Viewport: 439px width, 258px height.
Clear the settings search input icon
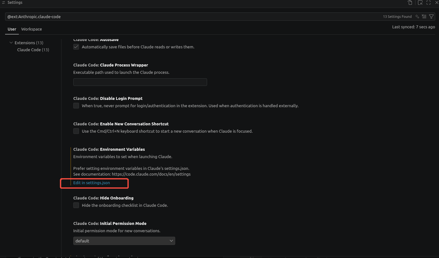(424, 17)
